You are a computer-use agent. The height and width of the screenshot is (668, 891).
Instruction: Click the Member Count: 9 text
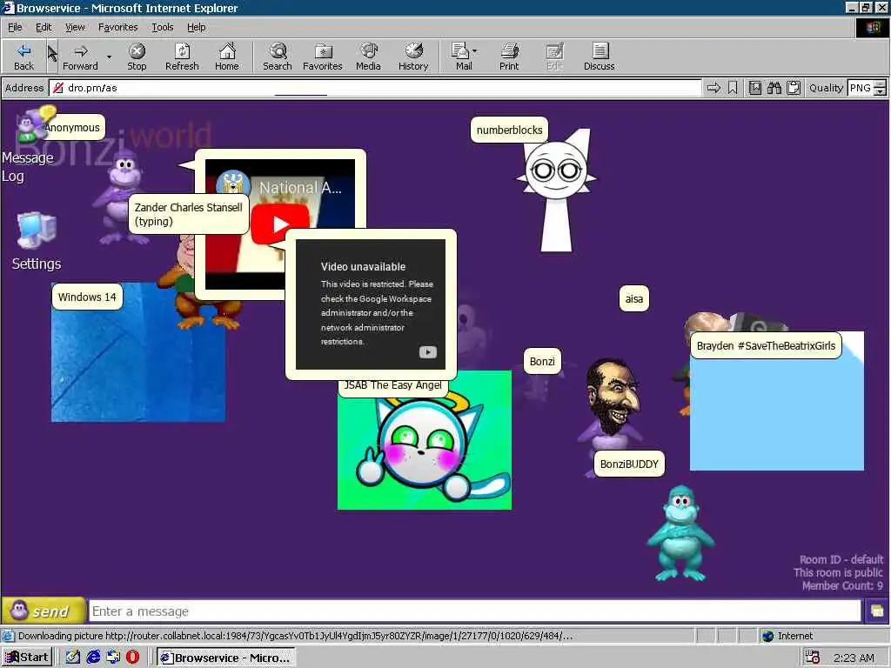(842, 585)
